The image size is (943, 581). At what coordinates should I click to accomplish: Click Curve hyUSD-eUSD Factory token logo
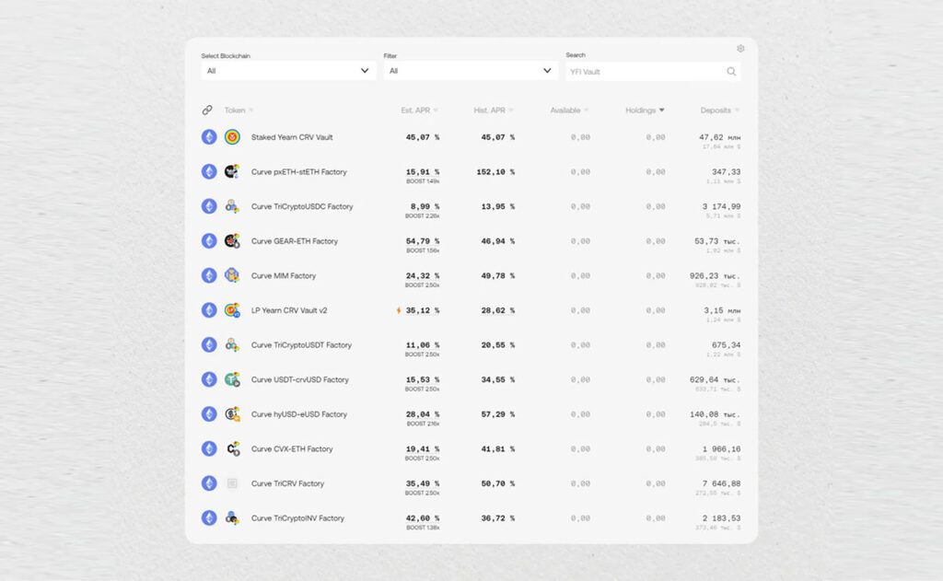pos(232,414)
